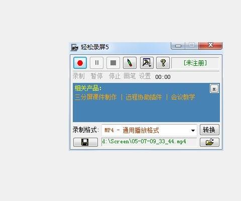
Task: Stop recording with the square button
Action: click(x=113, y=63)
